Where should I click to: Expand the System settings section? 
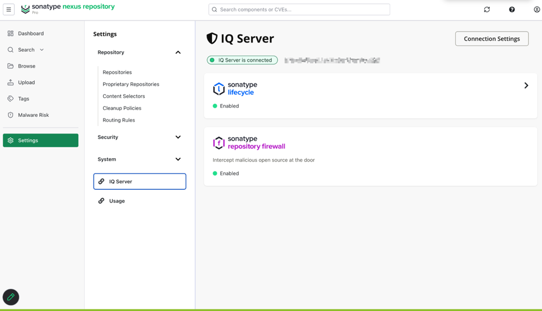[x=178, y=159]
